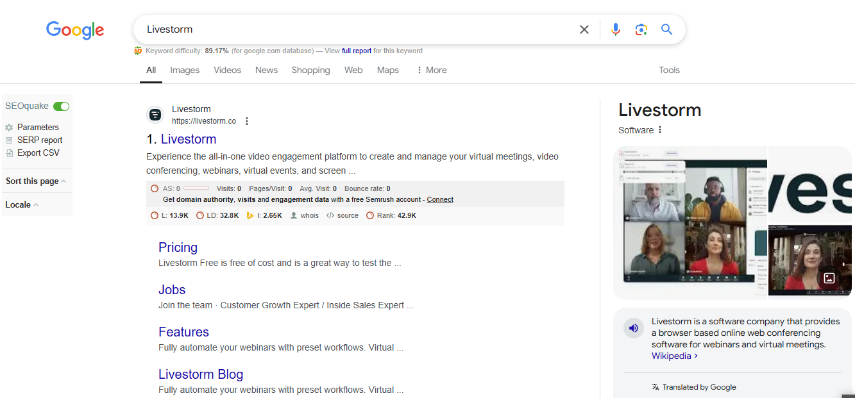Image resolution: width=855 pixels, height=398 pixels.
Task: Click the clear search X icon
Action: click(x=584, y=29)
